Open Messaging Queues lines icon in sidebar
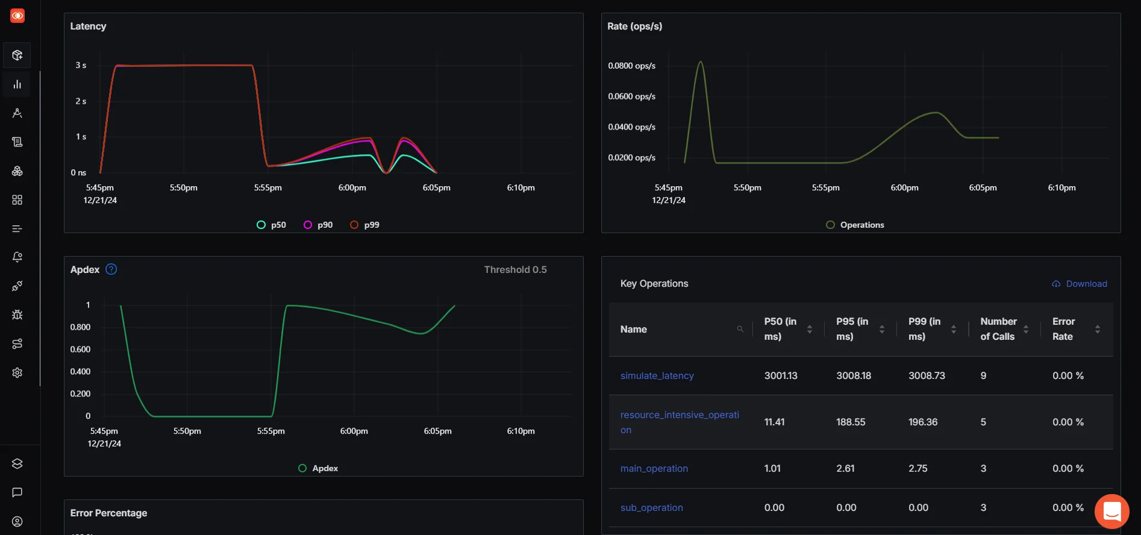Screen dimensions: 1141x535 [17, 229]
